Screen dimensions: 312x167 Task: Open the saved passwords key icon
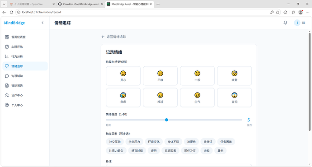pos(272,12)
